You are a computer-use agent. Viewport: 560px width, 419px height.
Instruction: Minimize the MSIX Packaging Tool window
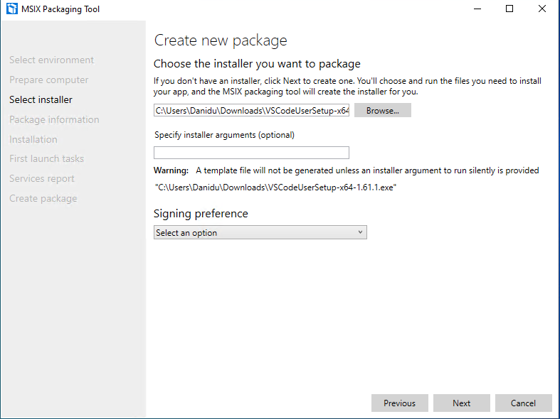click(477, 9)
